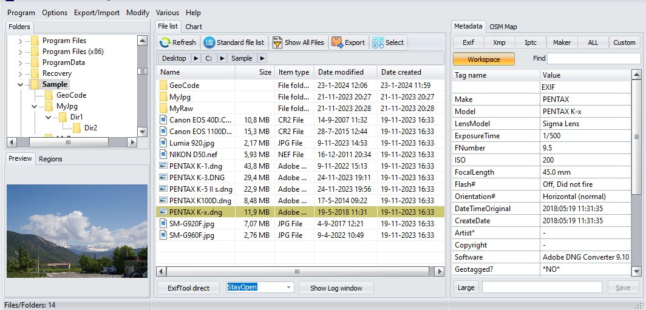Click Program Files folder icon in tree
The width and height of the screenshot is (646, 310).
35,41
